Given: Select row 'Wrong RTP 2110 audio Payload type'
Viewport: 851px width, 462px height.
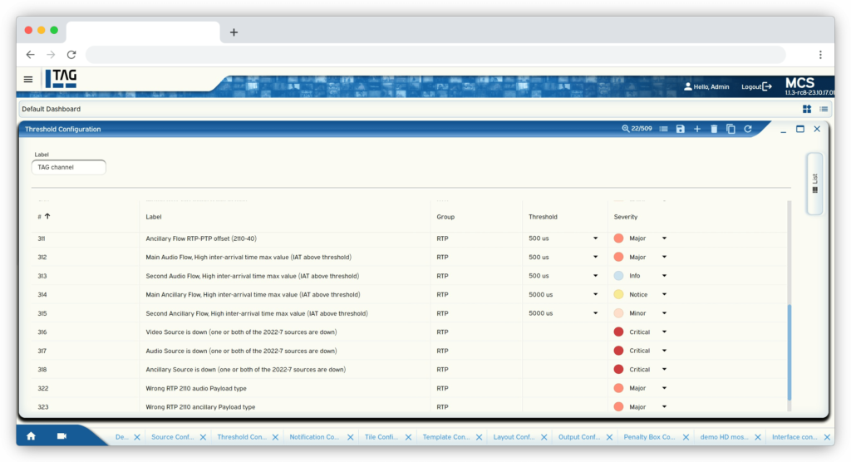Looking at the screenshot, I should pos(410,388).
